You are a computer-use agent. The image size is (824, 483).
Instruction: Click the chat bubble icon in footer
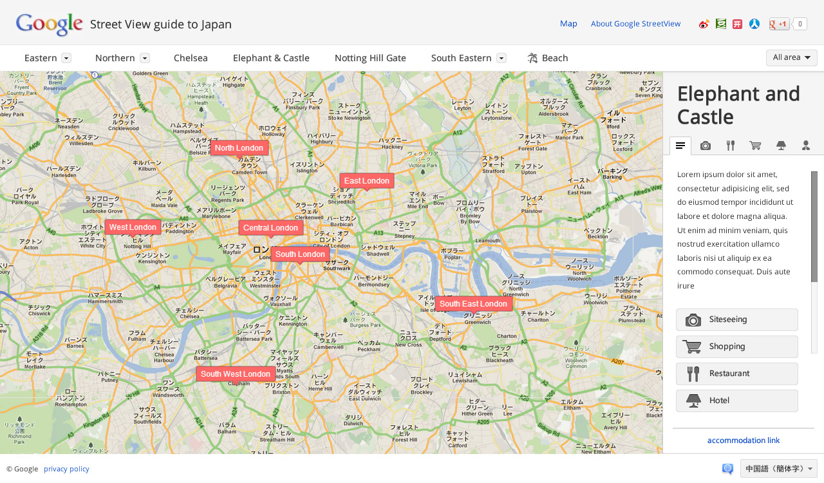click(x=727, y=469)
